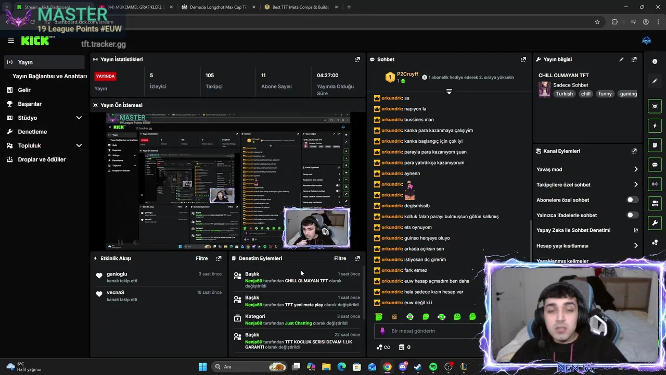Click the taskbar Ara search box
This screenshot has width=666, height=375.
point(250,367)
